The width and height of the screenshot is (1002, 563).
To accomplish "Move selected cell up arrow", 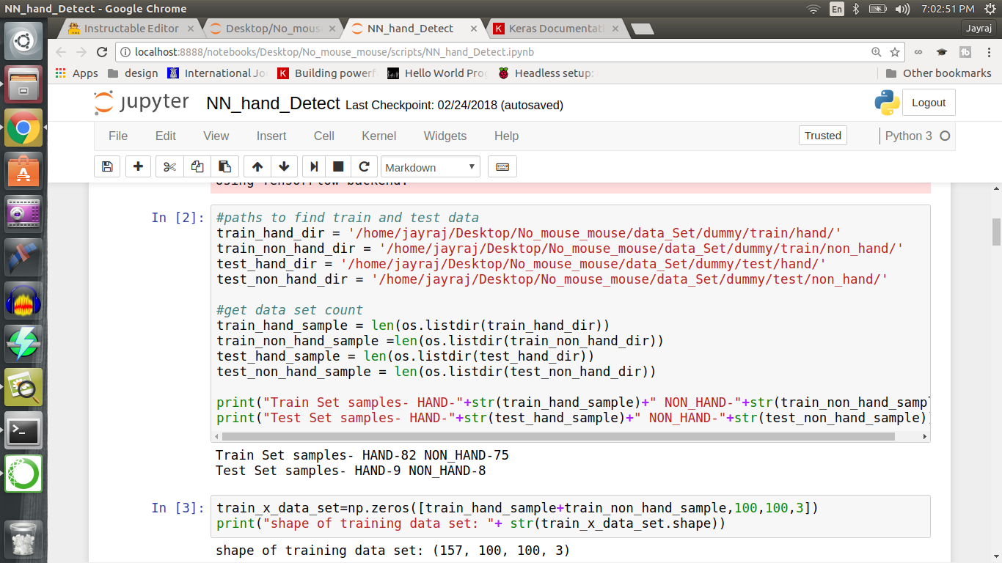I will [257, 166].
